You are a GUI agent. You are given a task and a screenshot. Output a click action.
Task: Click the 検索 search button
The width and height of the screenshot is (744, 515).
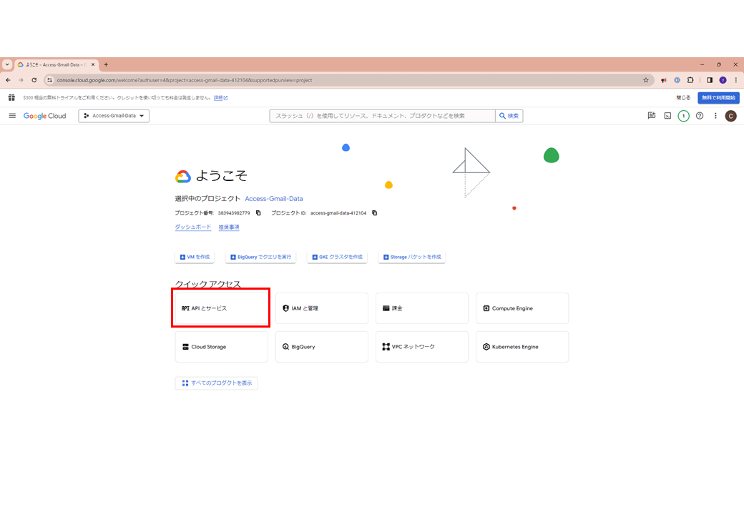point(509,116)
